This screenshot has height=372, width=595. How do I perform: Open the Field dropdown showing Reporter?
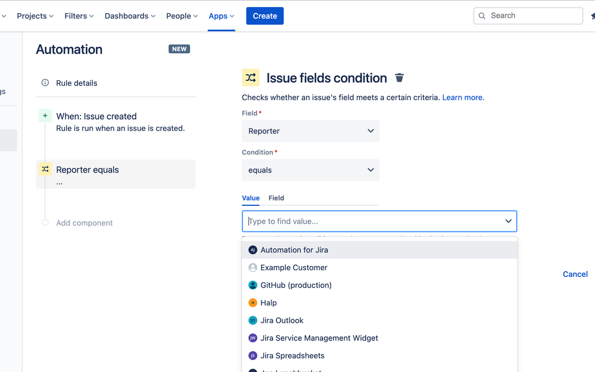pos(311,131)
